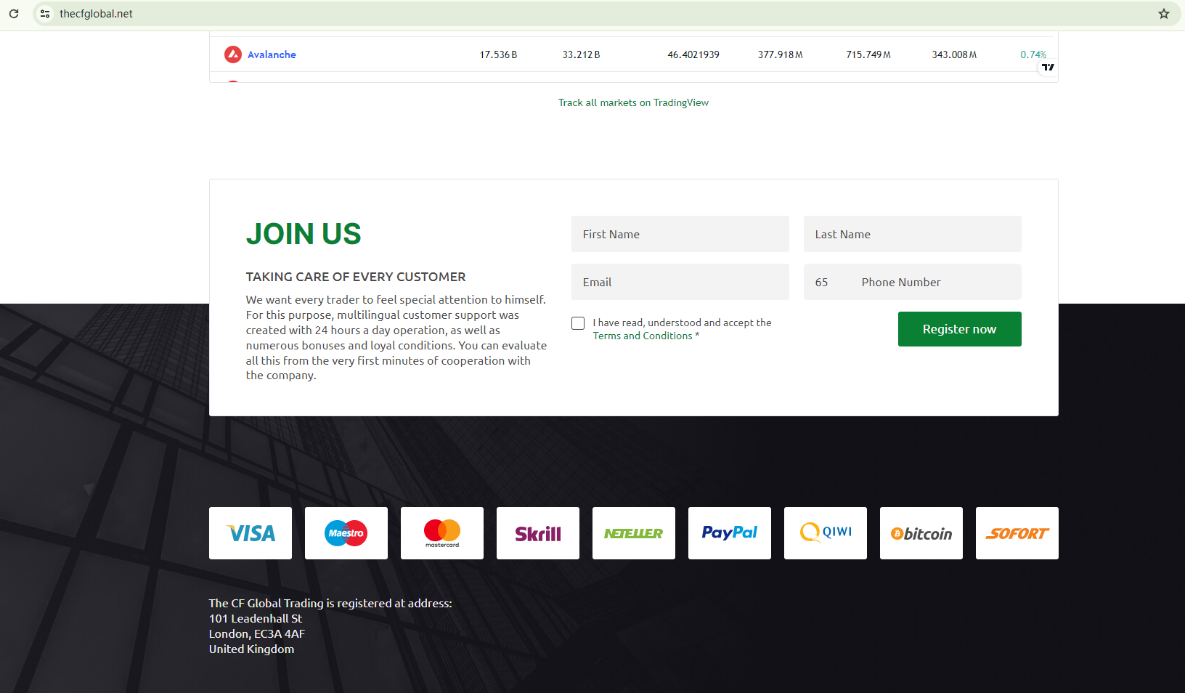This screenshot has height=693, width=1185.
Task: Click the 343.008 M value
Action: 955,54
